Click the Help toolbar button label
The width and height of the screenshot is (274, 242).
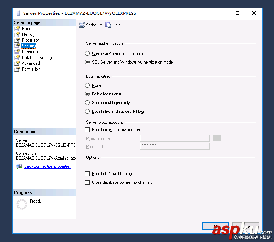pyautogui.click(x=116, y=25)
